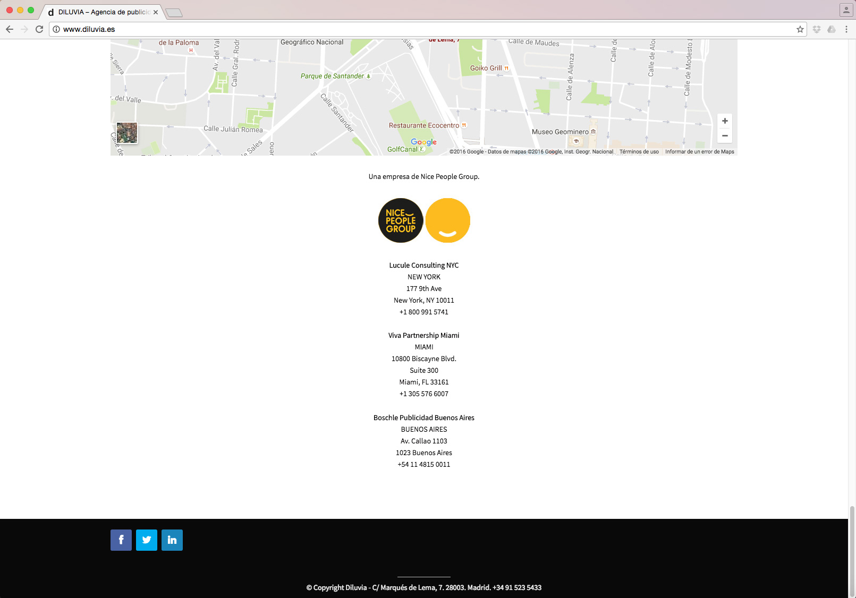Image resolution: width=856 pixels, height=598 pixels.
Task: Click 'Suite 300' text line
Action: [424, 370]
